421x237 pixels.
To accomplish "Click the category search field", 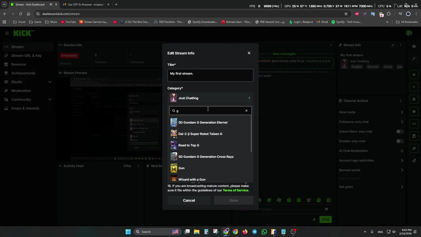I will [x=210, y=111].
